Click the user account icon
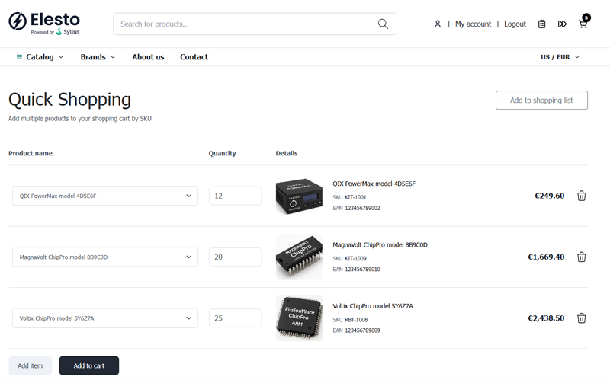 (438, 24)
